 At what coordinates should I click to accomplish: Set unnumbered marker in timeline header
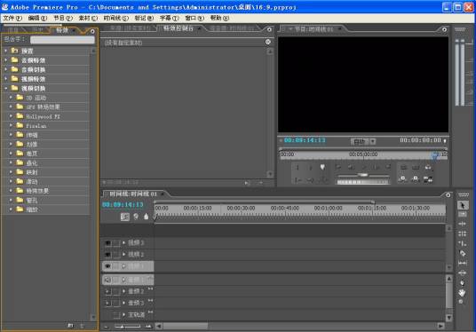pyautogui.click(x=146, y=217)
